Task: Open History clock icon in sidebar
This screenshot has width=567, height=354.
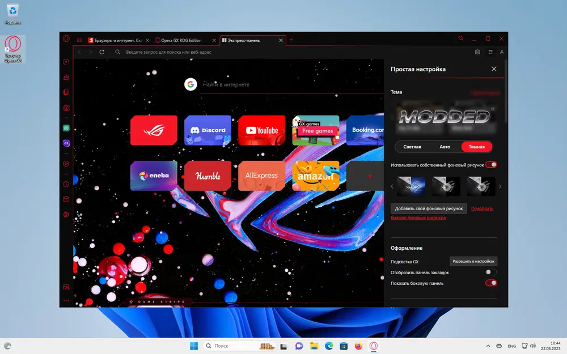Action: click(66, 184)
